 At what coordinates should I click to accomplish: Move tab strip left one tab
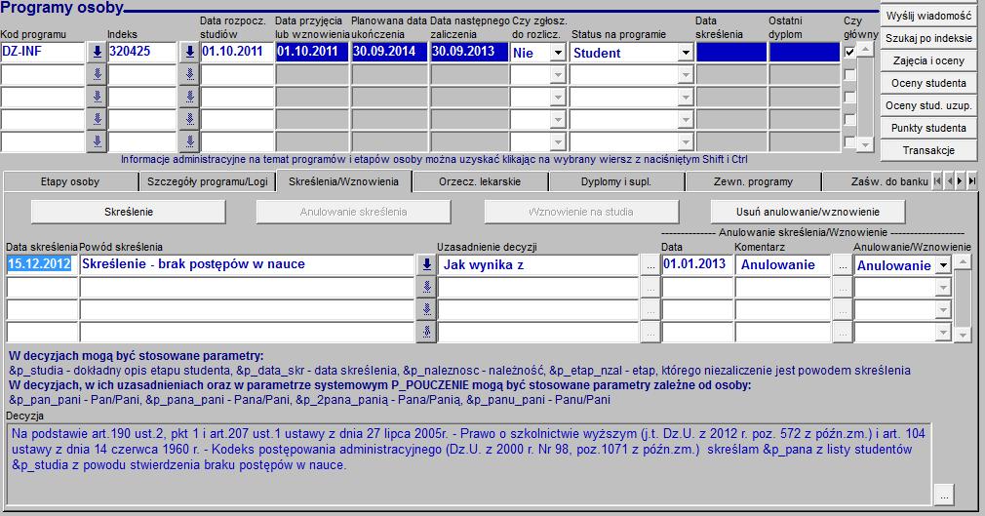949,181
